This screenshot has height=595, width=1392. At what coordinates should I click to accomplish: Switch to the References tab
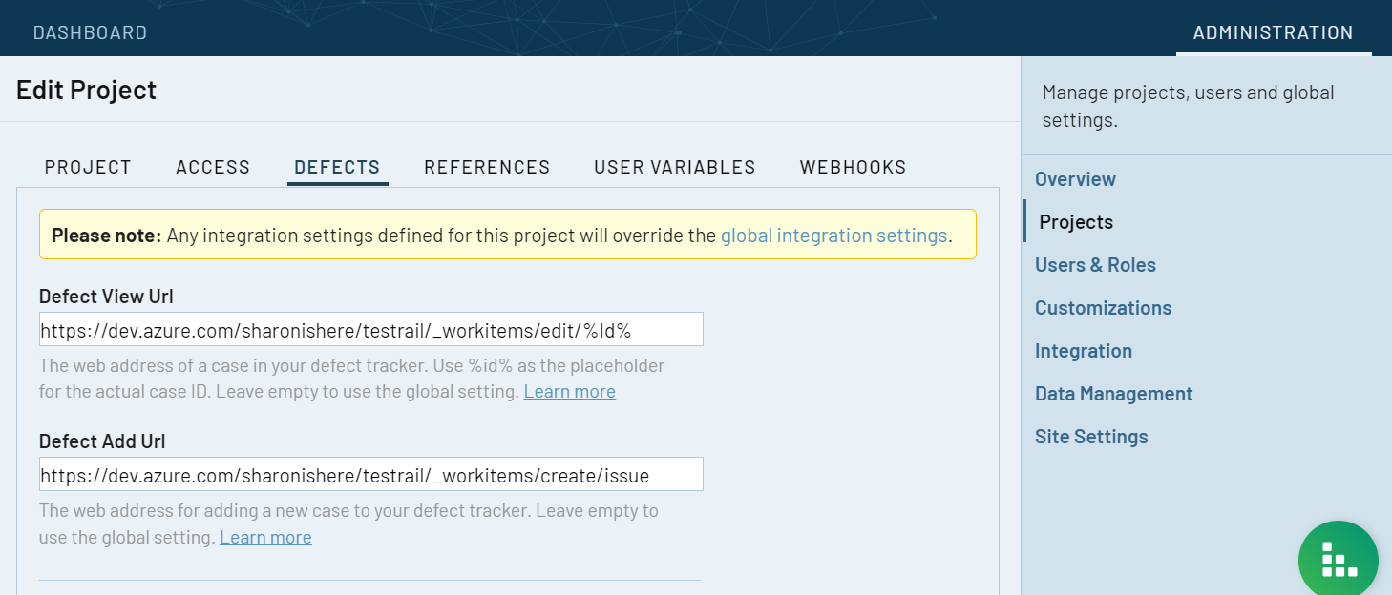tap(487, 167)
